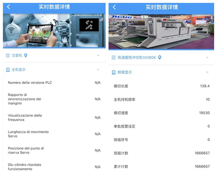Viewport: 217px width, 175px height.
Task: Tap the 1666657 value of 累计计数
Action: tap(202, 167)
